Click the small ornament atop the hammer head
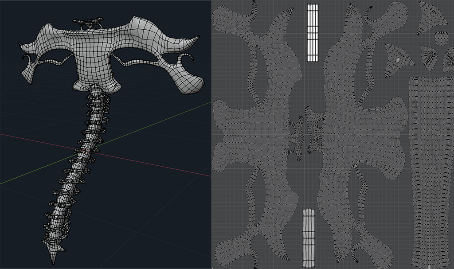Viewport: 454px width, 269px height. point(88,23)
